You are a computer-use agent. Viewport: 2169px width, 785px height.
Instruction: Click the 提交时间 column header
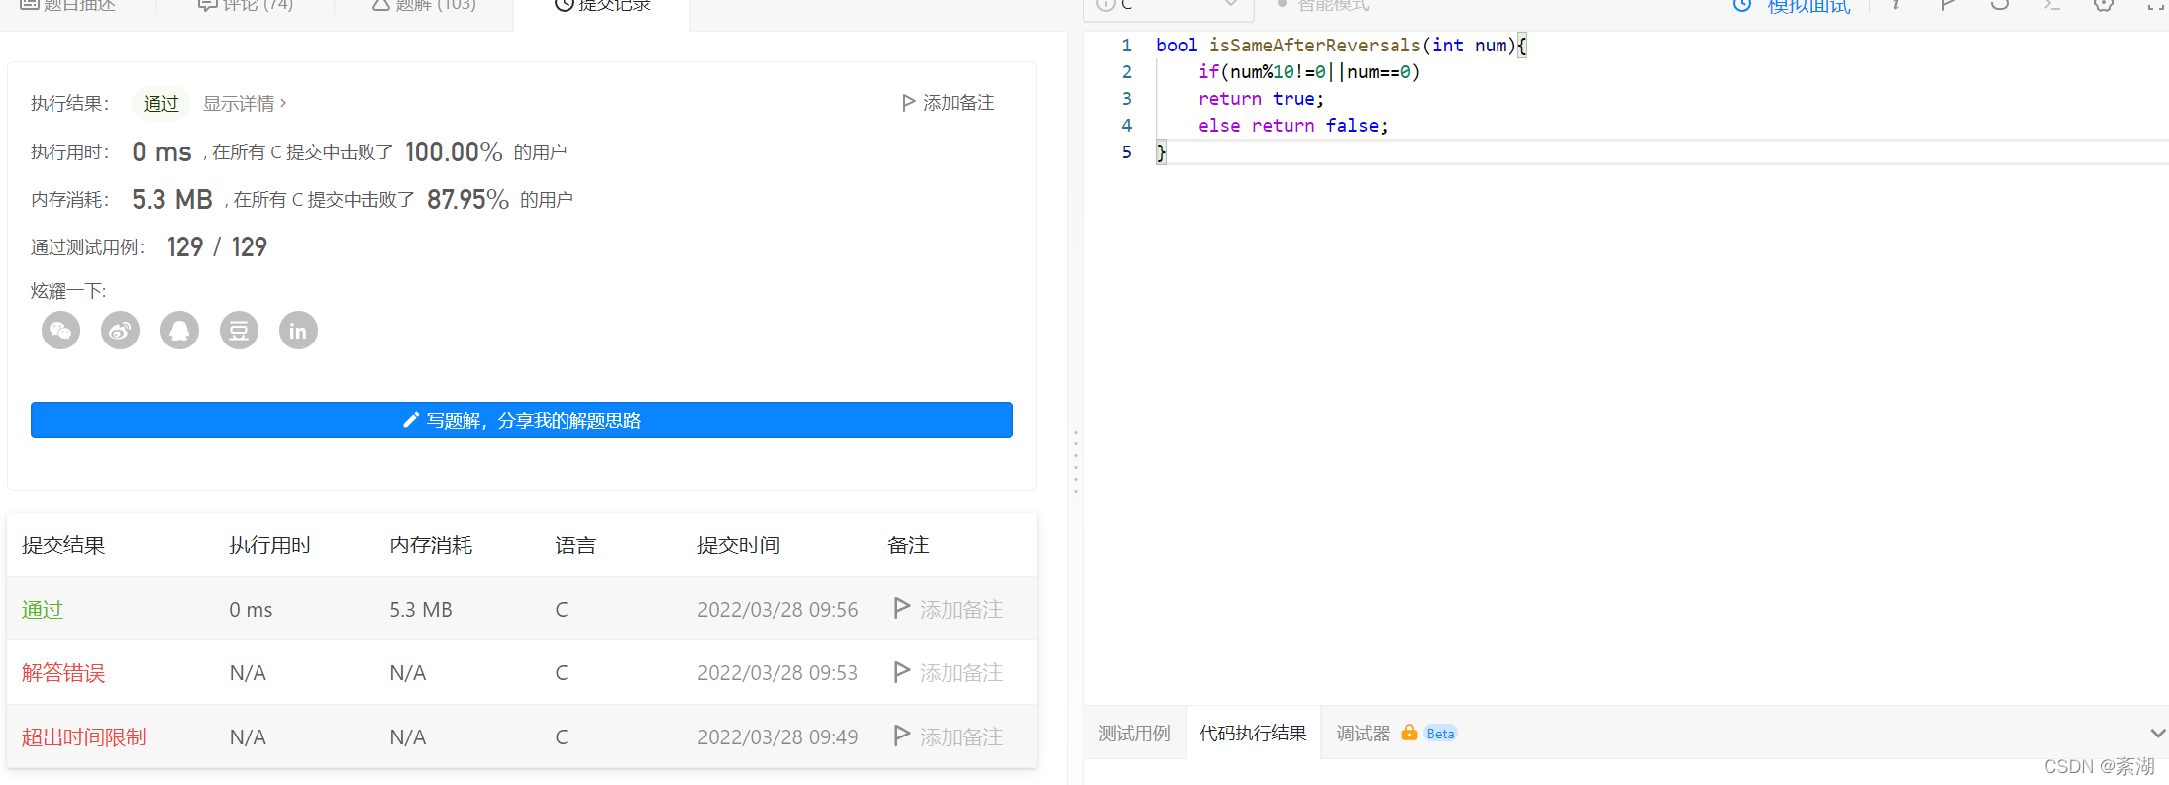(x=739, y=545)
